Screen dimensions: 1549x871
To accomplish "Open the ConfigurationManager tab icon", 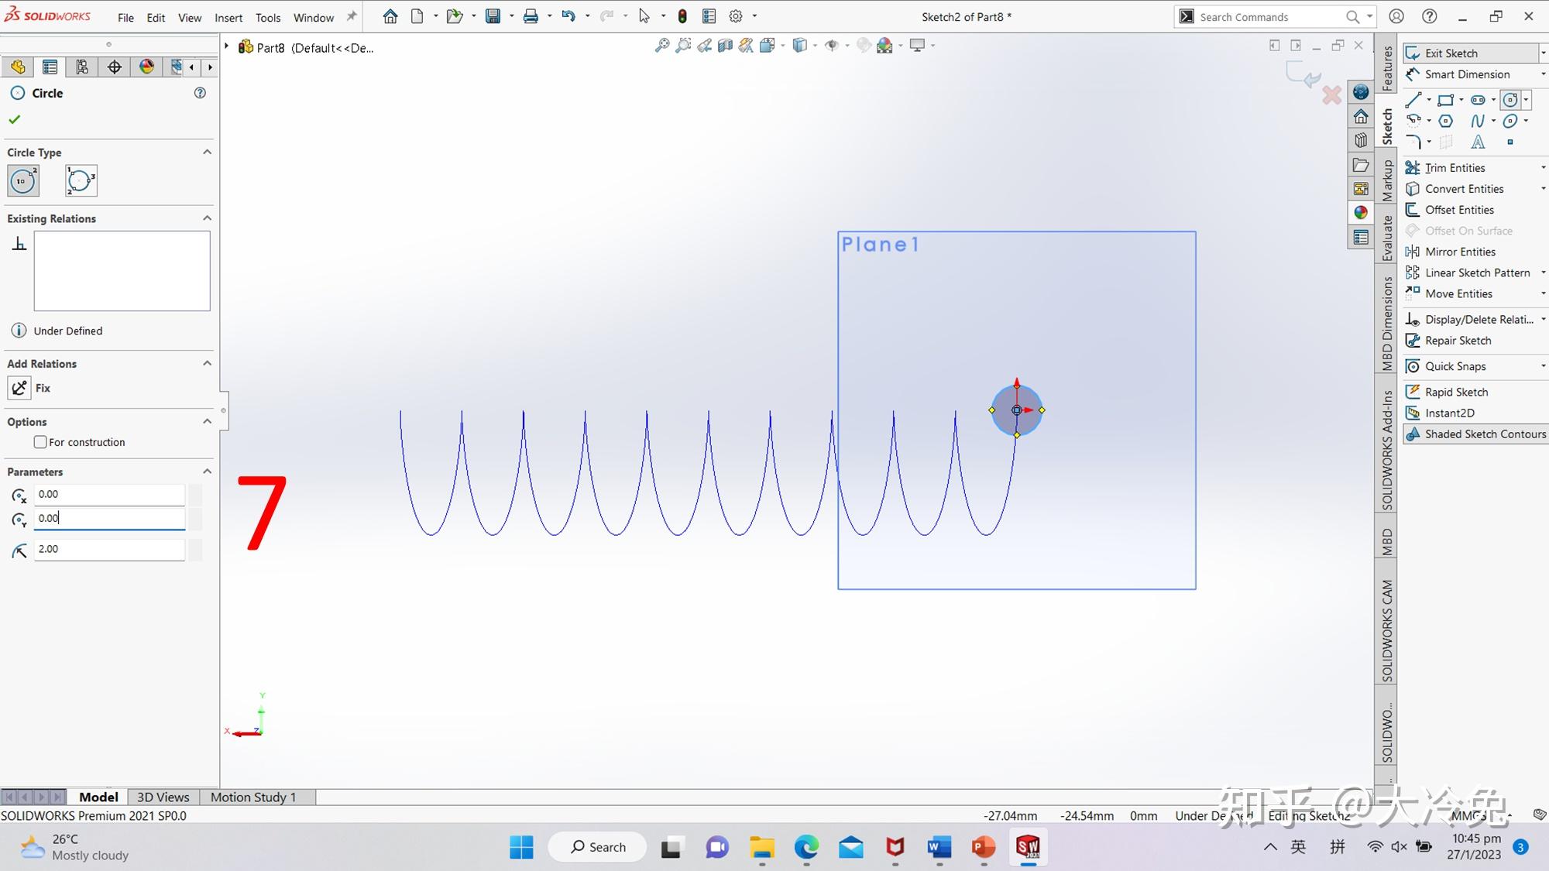I will coord(82,67).
